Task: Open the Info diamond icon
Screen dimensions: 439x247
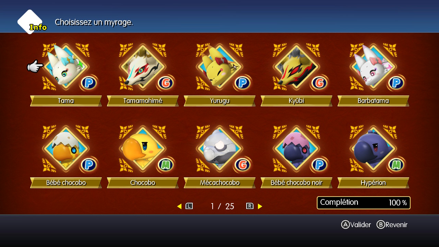Action: tap(31, 22)
